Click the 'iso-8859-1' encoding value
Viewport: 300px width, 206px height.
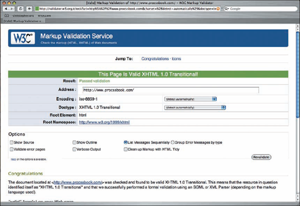pos(88,99)
